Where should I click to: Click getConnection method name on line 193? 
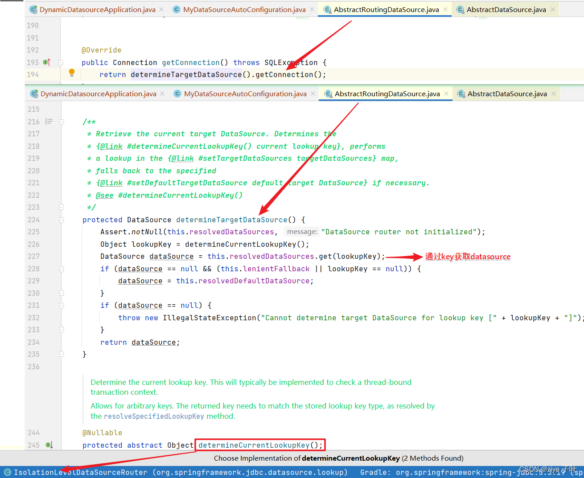coord(190,62)
